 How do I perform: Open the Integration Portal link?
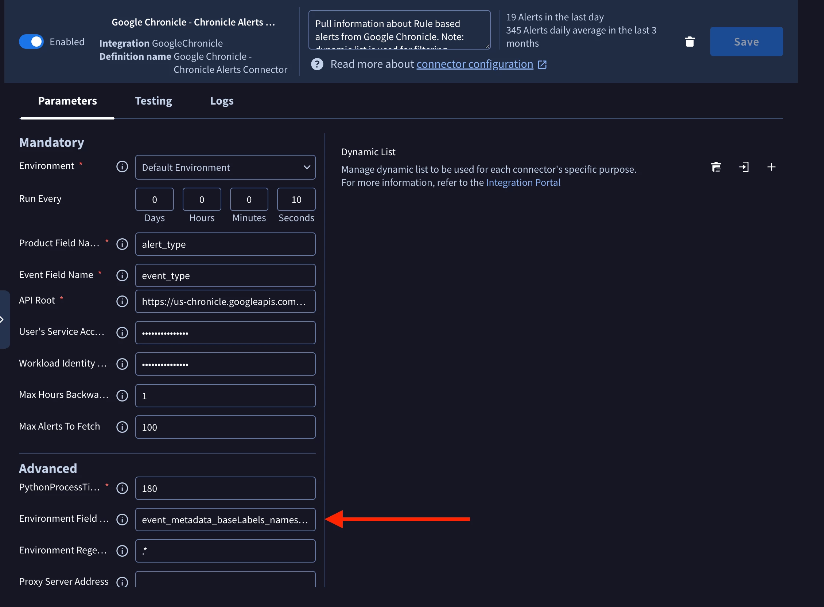click(x=523, y=183)
